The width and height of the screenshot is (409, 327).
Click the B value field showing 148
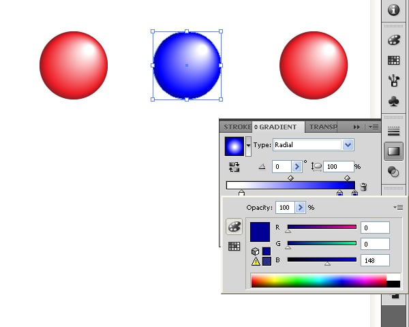tap(375, 260)
